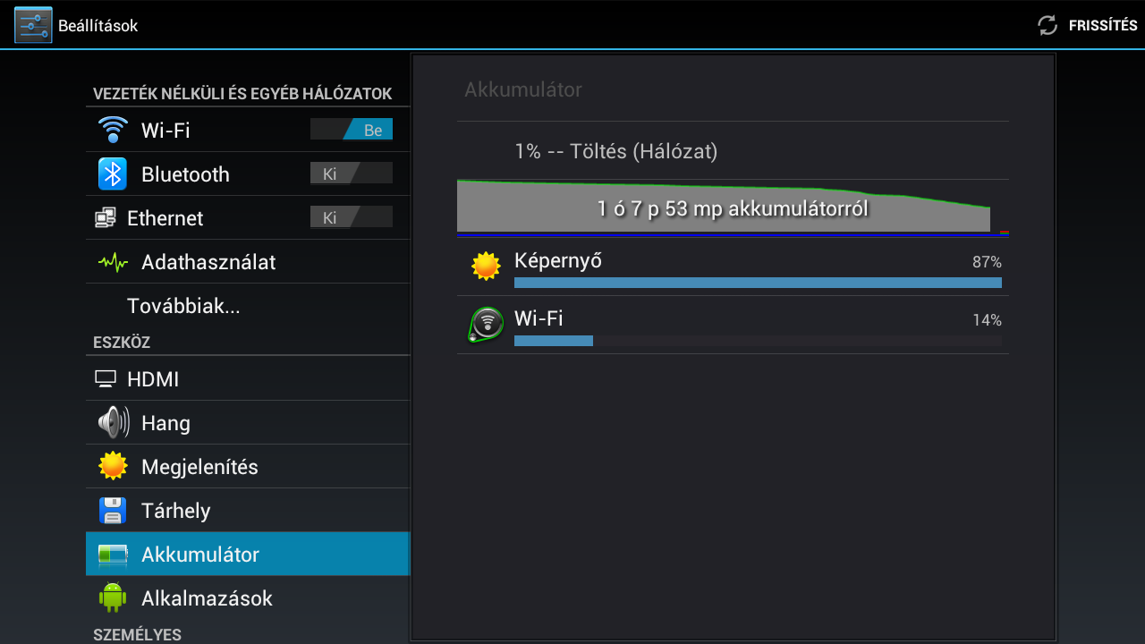Image resolution: width=1145 pixels, height=644 pixels.
Task: Click the Ethernet network icon
Action: point(106,217)
